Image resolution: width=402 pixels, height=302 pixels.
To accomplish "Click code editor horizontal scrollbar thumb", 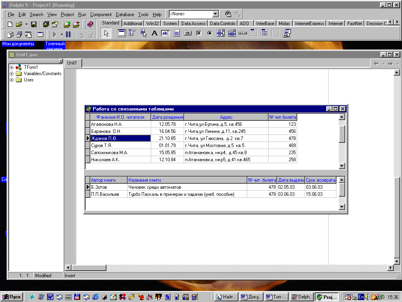I will (x=88, y=267).
